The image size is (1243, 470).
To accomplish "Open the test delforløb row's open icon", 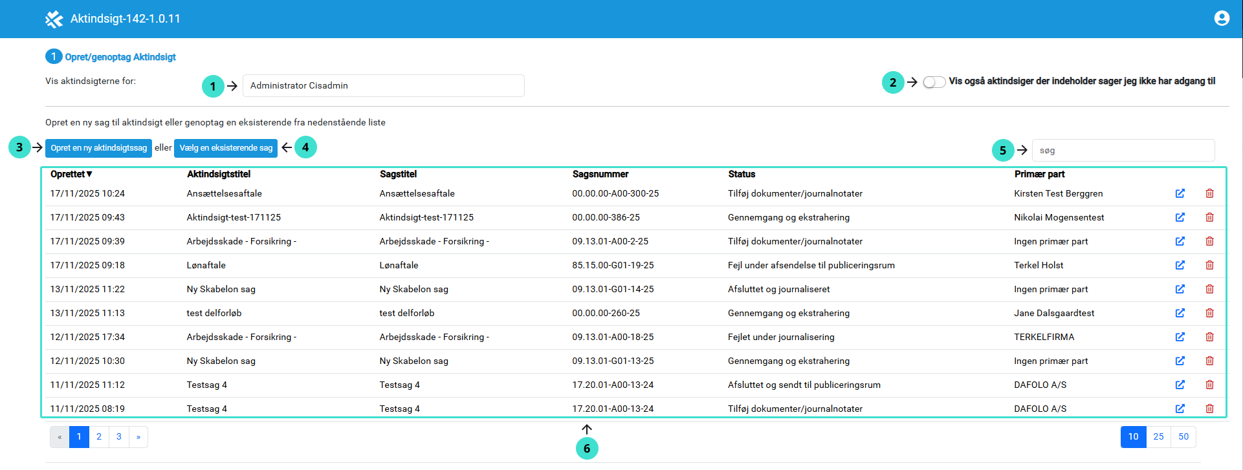I will (1180, 313).
